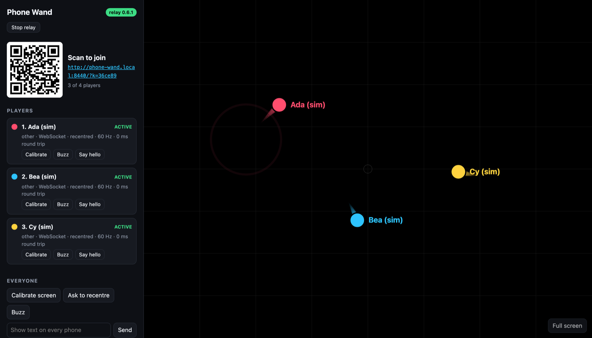Buzz Ada (sim) player

(x=63, y=155)
